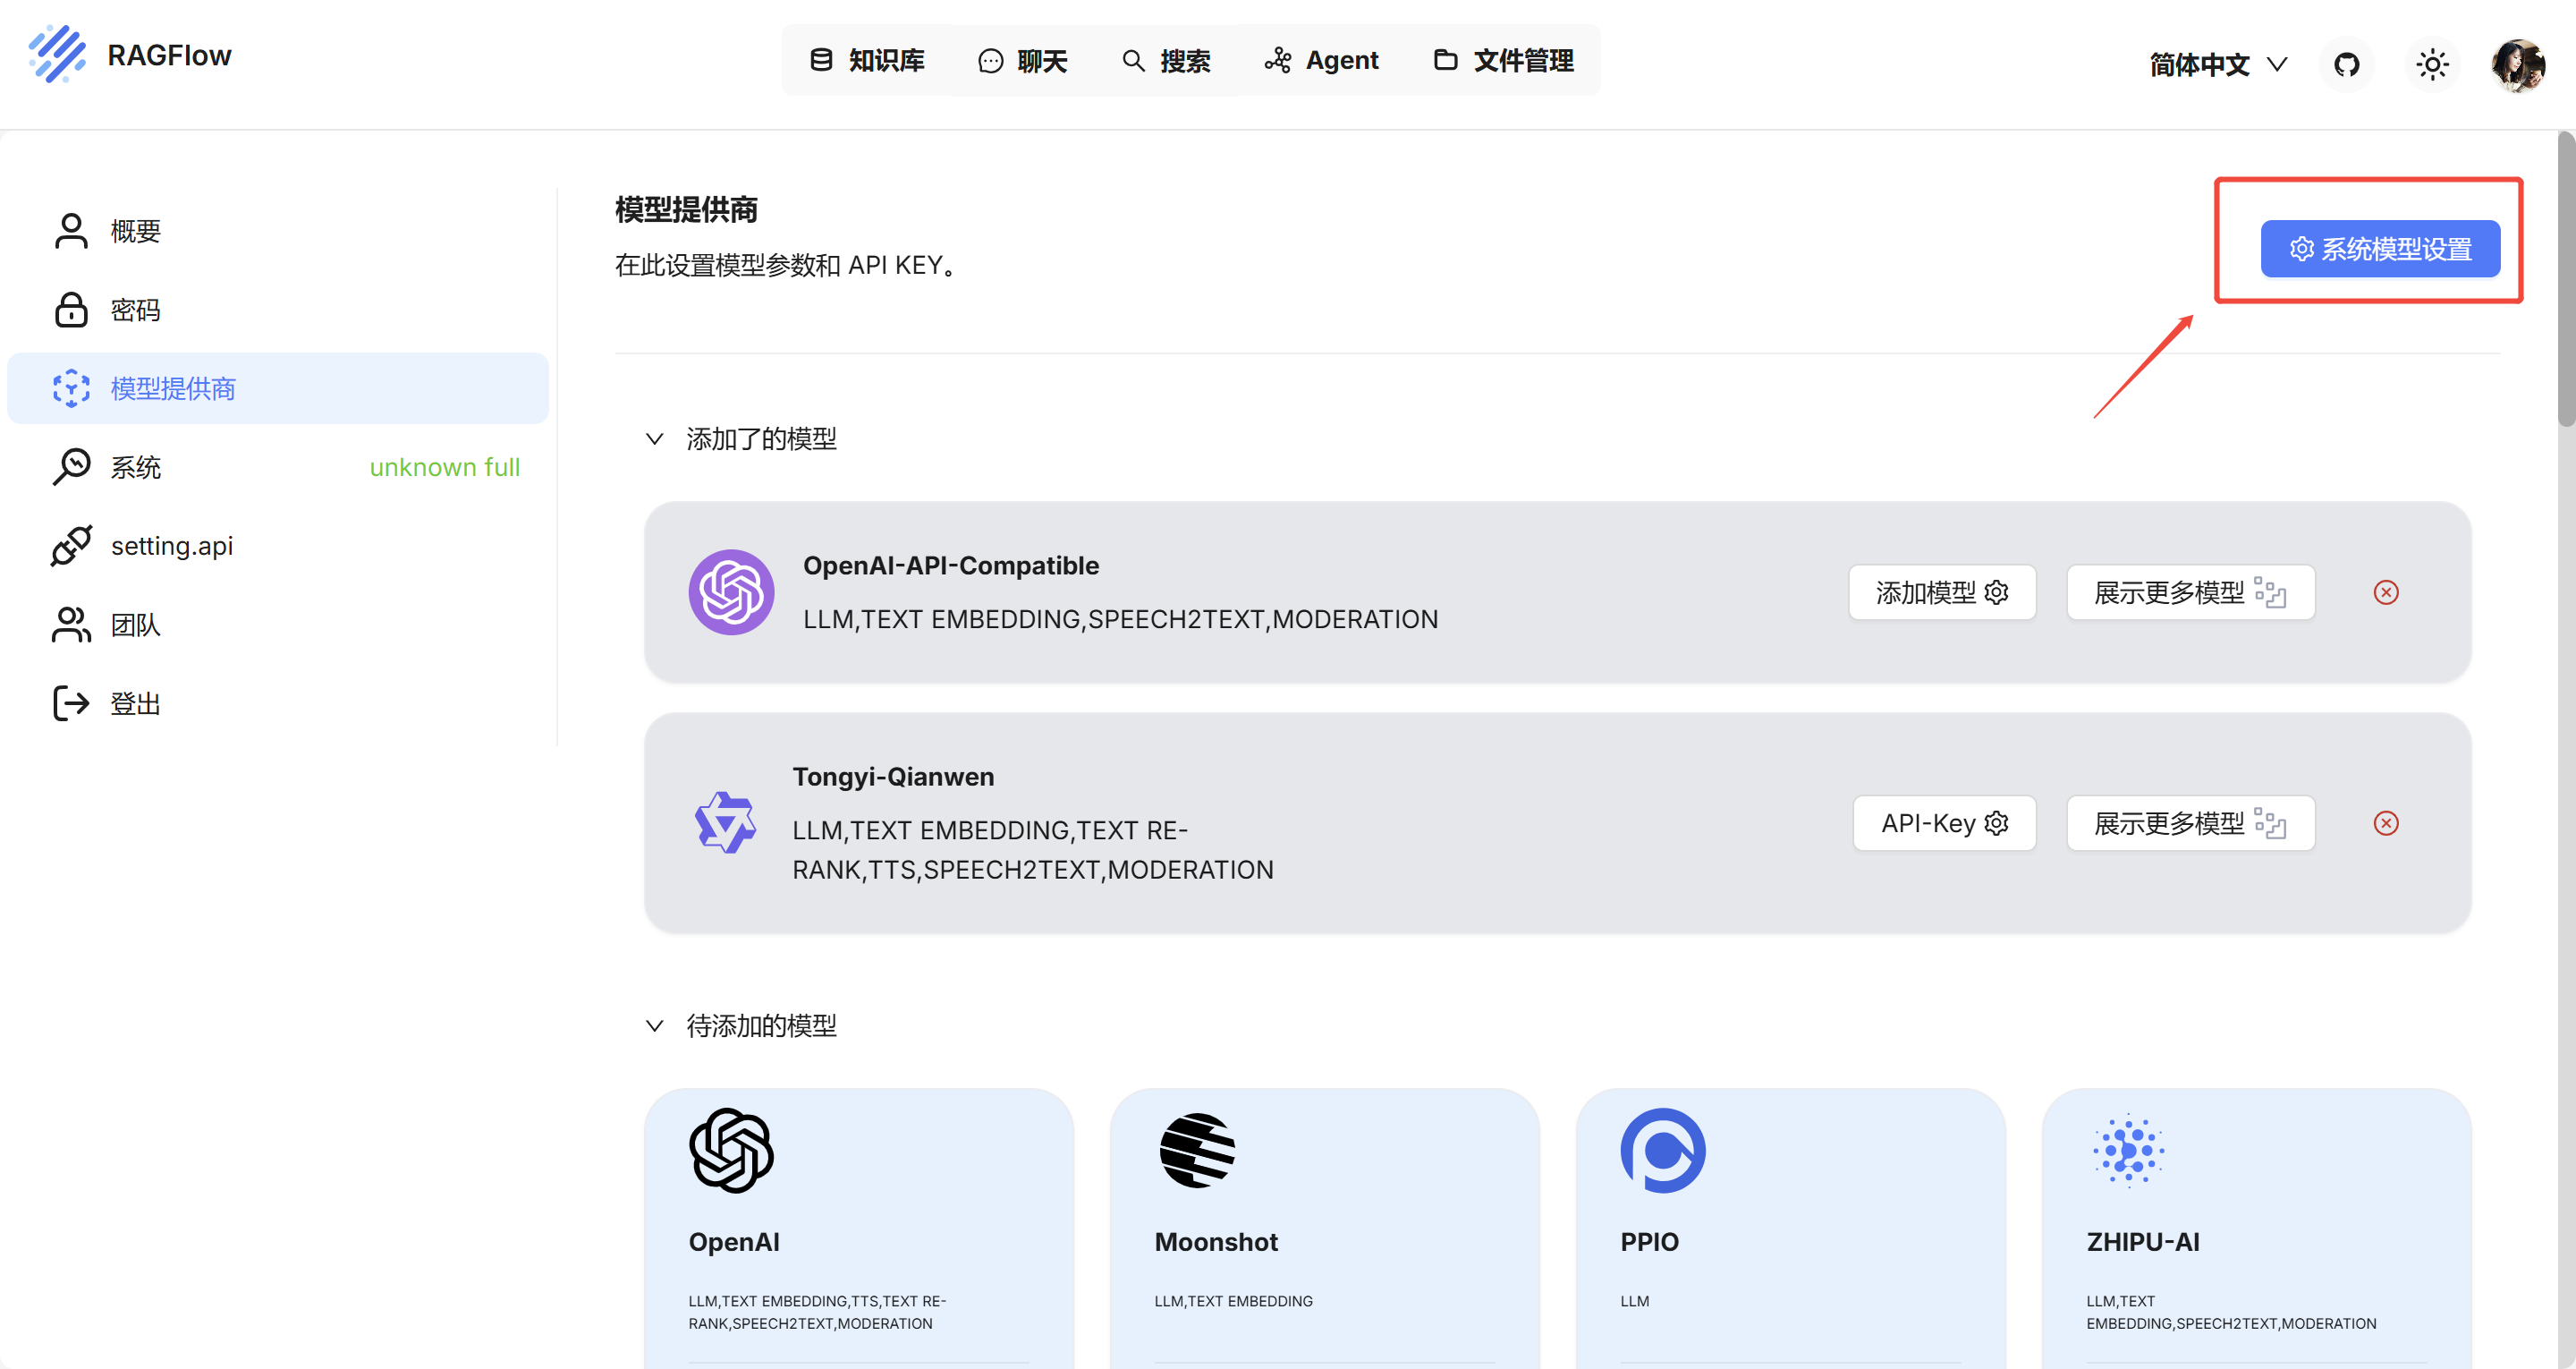Image resolution: width=2576 pixels, height=1369 pixels.
Task: Open setting.api in the sidebar
Action: click(x=278, y=547)
